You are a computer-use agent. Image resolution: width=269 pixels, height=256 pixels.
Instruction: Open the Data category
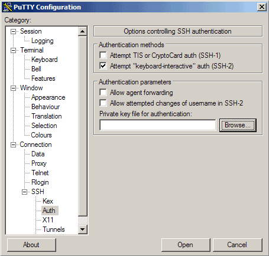coord(38,154)
